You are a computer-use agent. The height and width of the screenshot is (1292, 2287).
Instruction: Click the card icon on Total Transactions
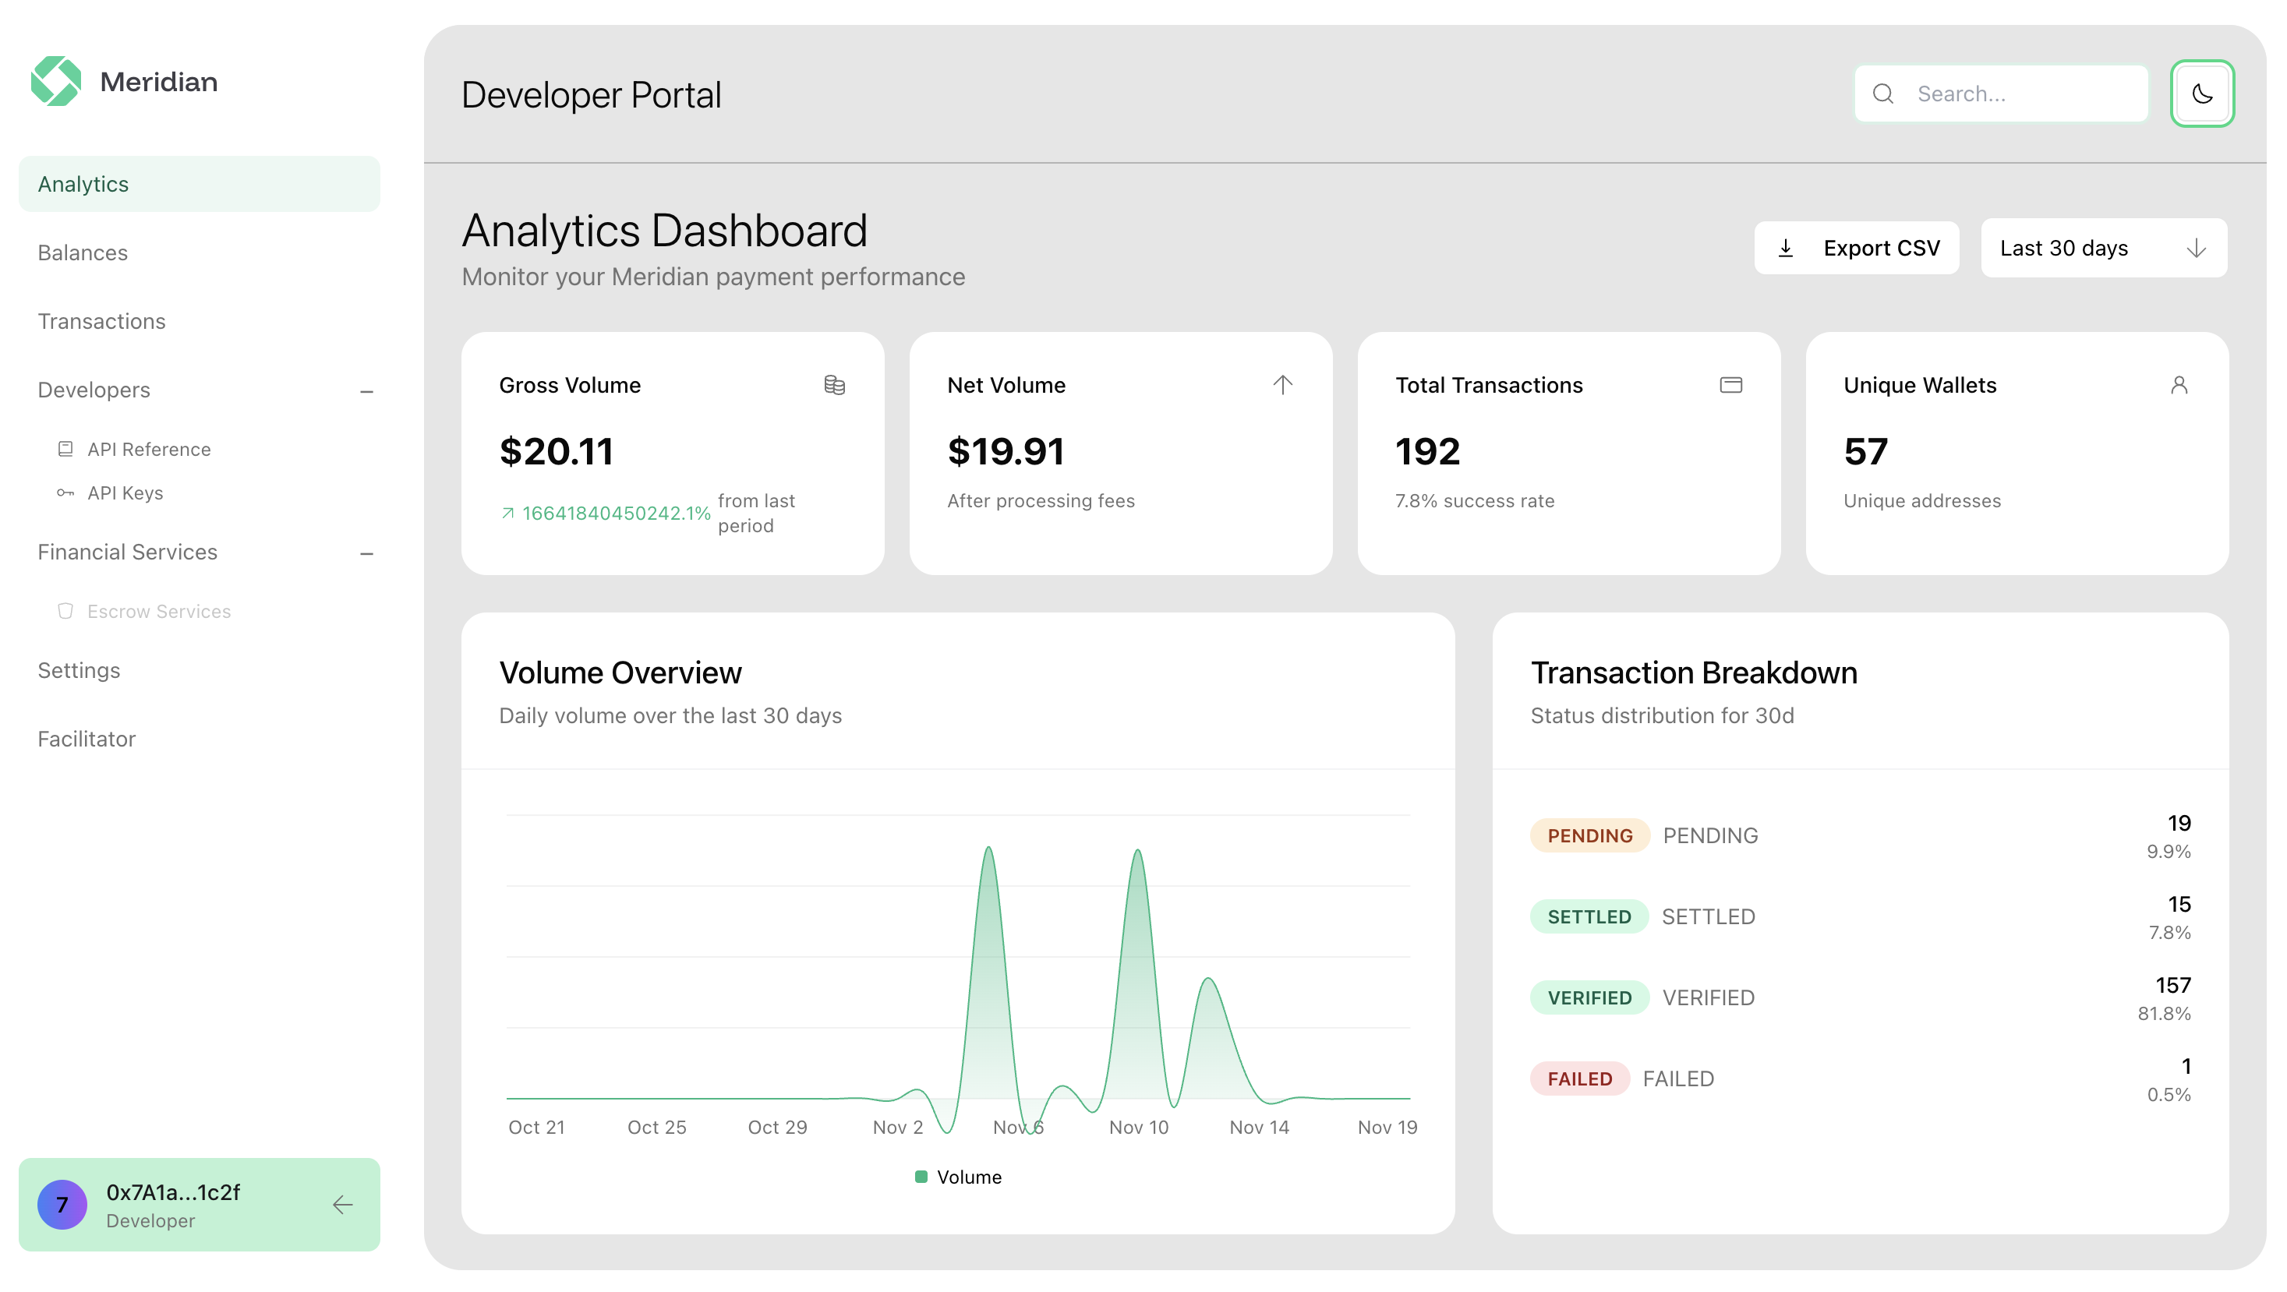[x=1731, y=385]
